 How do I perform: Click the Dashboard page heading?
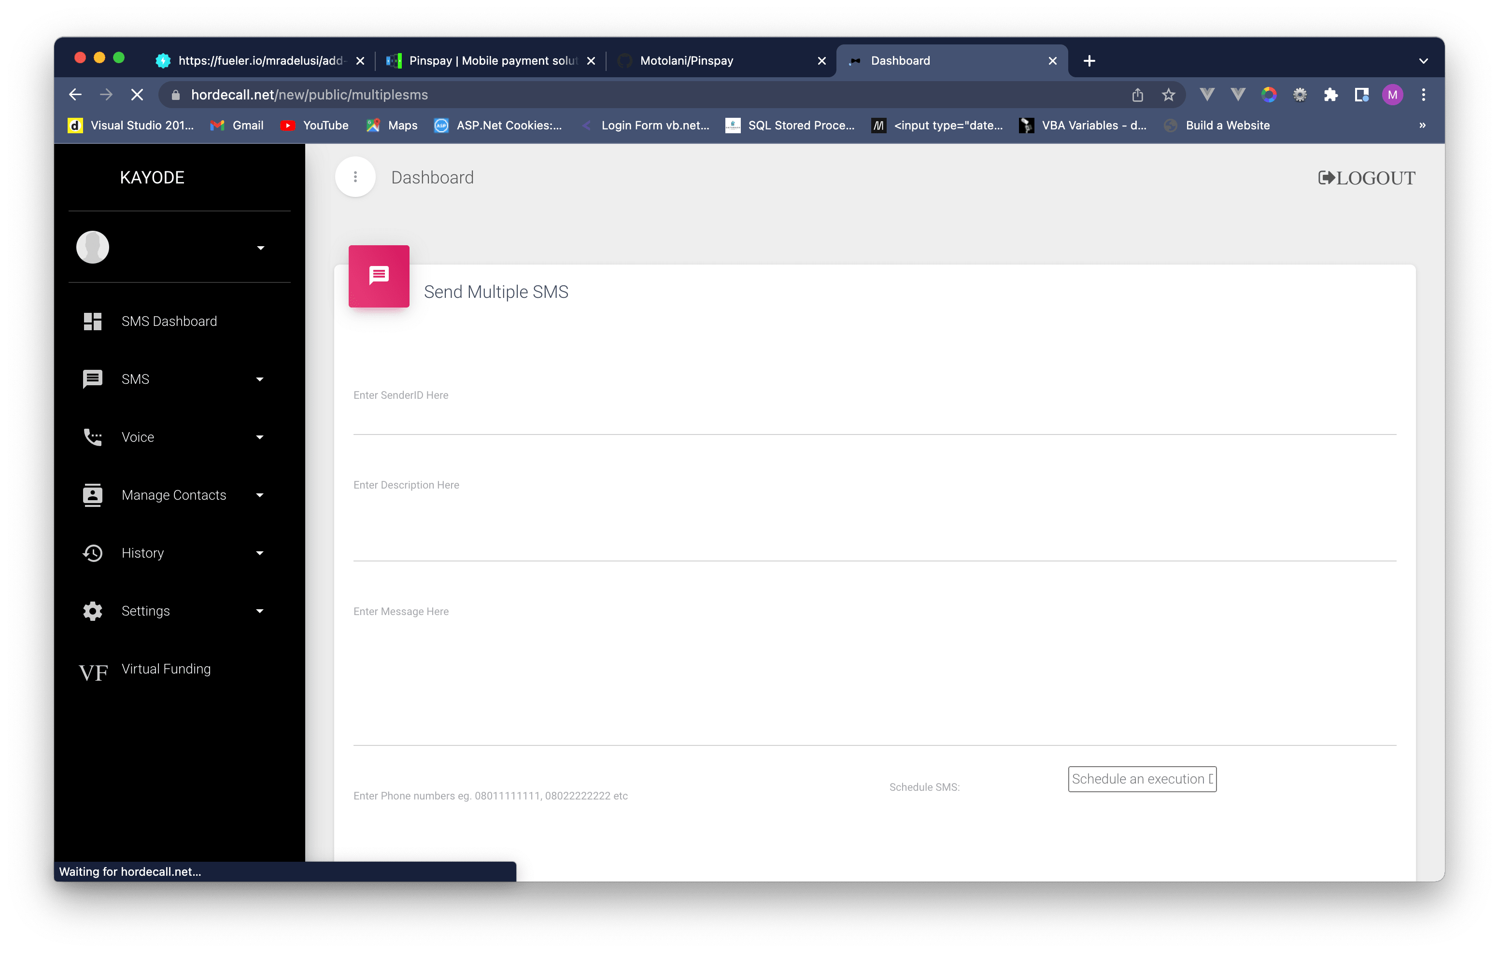pyautogui.click(x=432, y=177)
